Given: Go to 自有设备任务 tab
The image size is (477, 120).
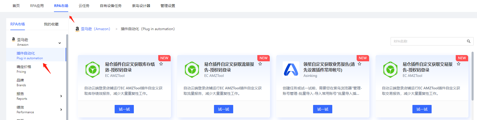Looking at the screenshot, I should (x=111, y=6).
